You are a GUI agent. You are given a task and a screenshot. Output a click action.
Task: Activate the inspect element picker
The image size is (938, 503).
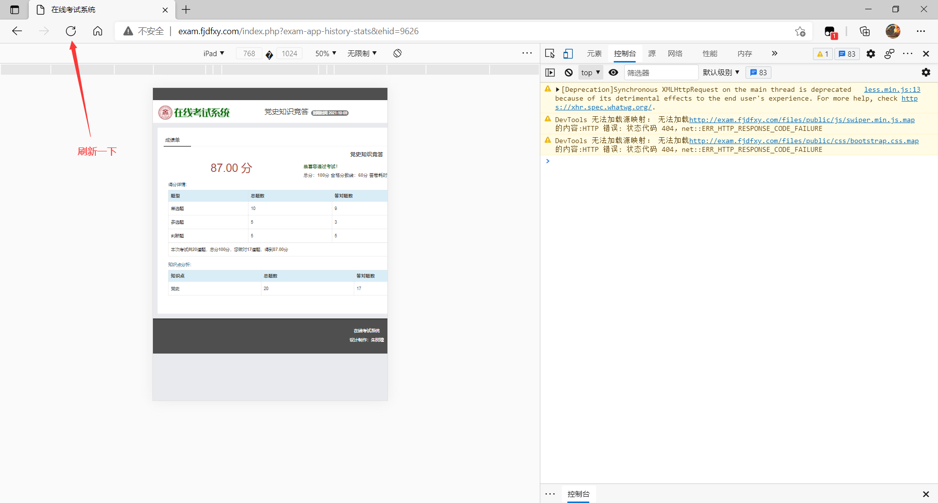(550, 54)
